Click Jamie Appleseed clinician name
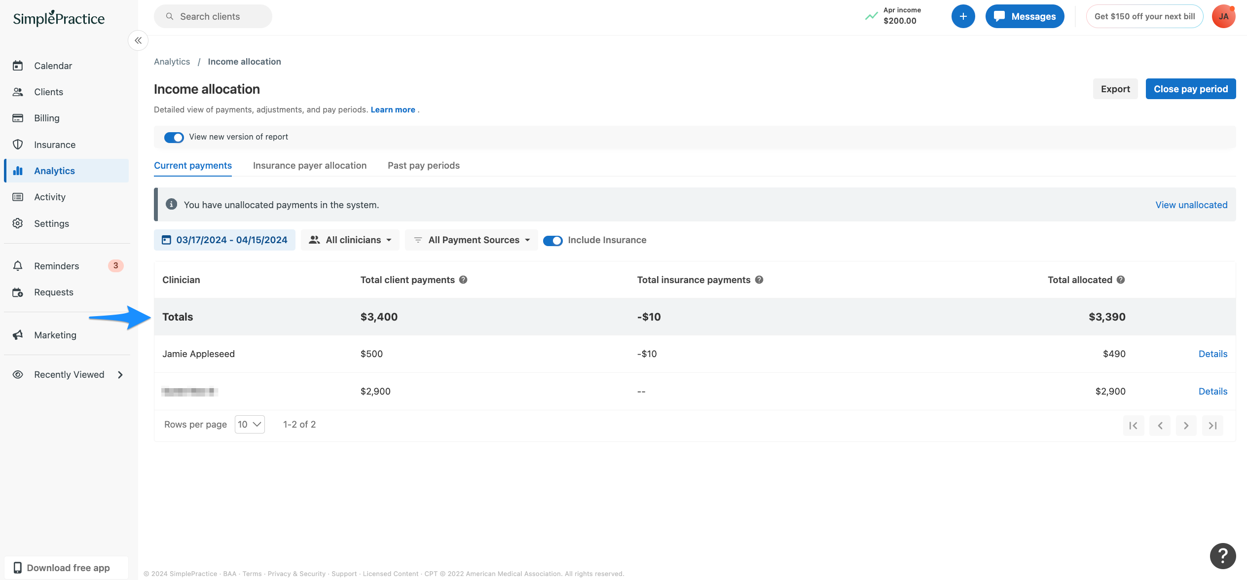This screenshot has height=580, width=1247. coord(198,354)
